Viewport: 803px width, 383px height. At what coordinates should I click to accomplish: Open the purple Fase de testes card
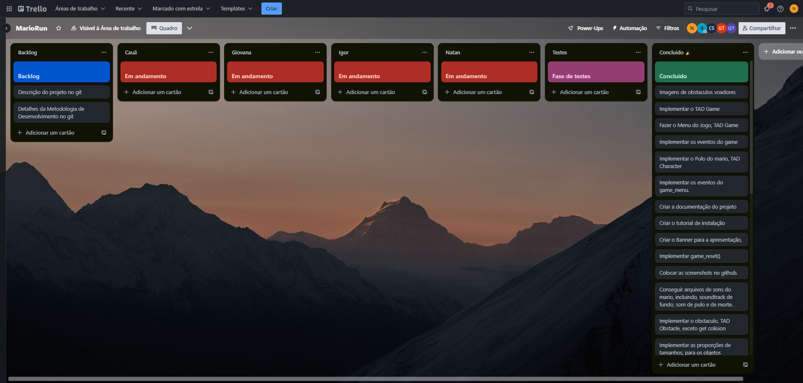(596, 72)
